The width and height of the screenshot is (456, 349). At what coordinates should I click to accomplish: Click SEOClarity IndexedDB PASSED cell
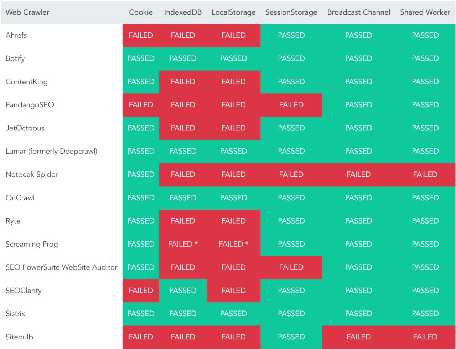tap(183, 290)
